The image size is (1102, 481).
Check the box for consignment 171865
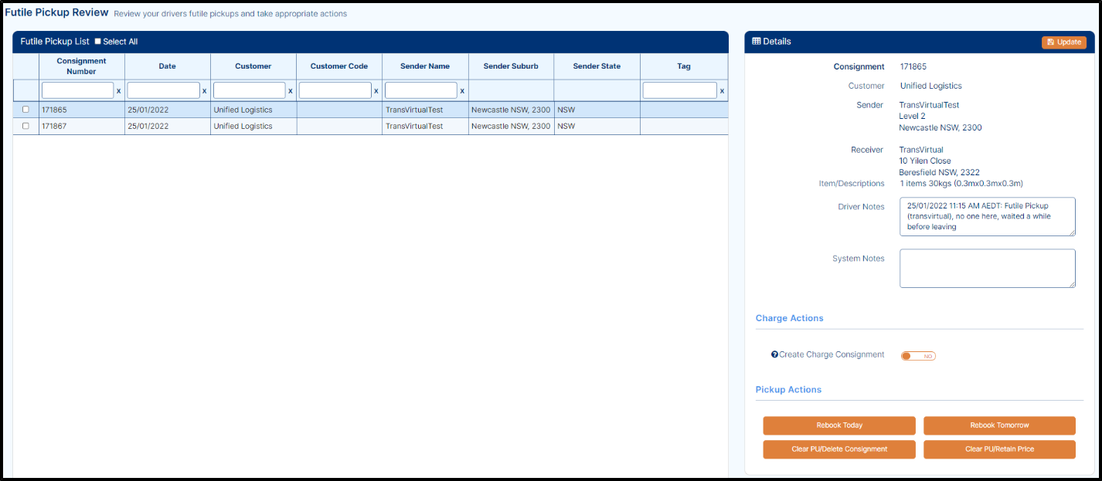coord(26,110)
